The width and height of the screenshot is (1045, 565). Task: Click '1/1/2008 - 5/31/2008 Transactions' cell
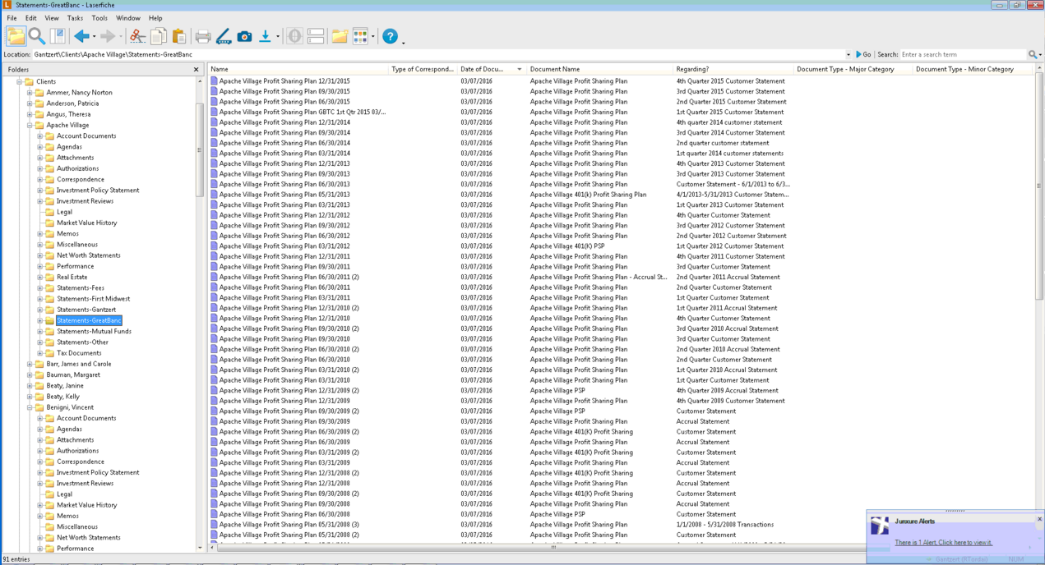click(x=724, y=525)
